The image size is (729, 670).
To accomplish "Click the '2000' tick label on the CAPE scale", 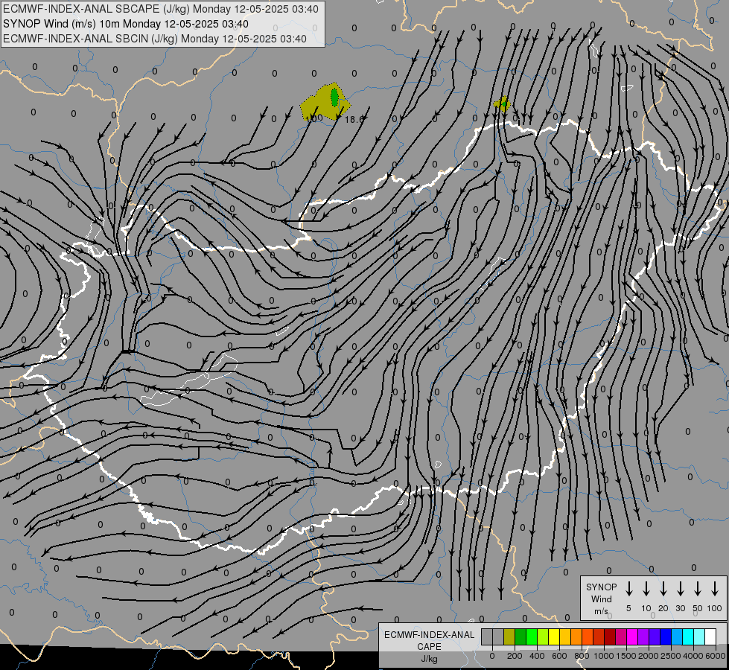I will coord(649,656).
